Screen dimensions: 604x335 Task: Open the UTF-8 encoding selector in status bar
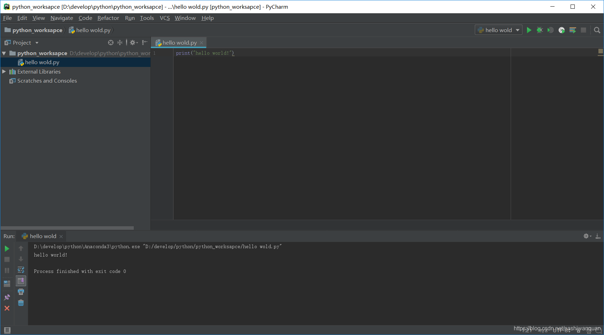coord(562,330)
